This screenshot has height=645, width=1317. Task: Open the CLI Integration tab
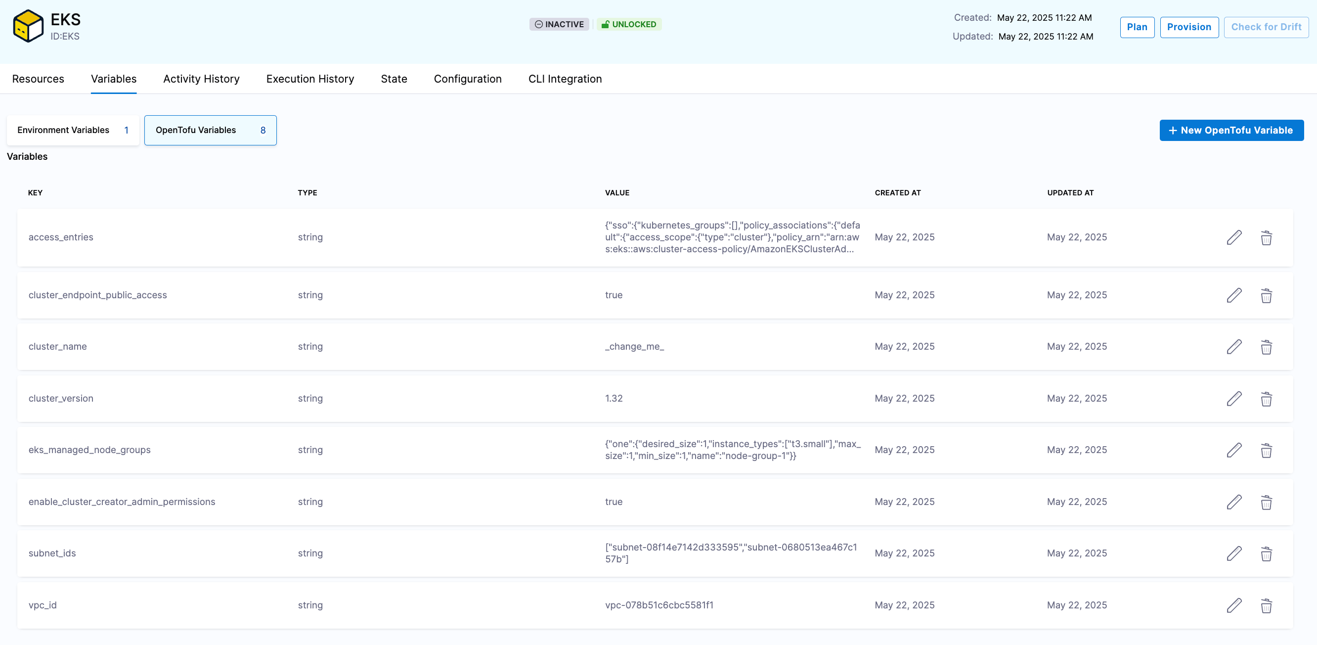pyautogui.click(x=565, y=79)
